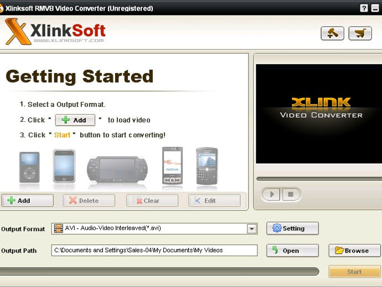Play the preview video
Image resolution: width=382 pixels, height=287 pixels.
pos(272,194)
